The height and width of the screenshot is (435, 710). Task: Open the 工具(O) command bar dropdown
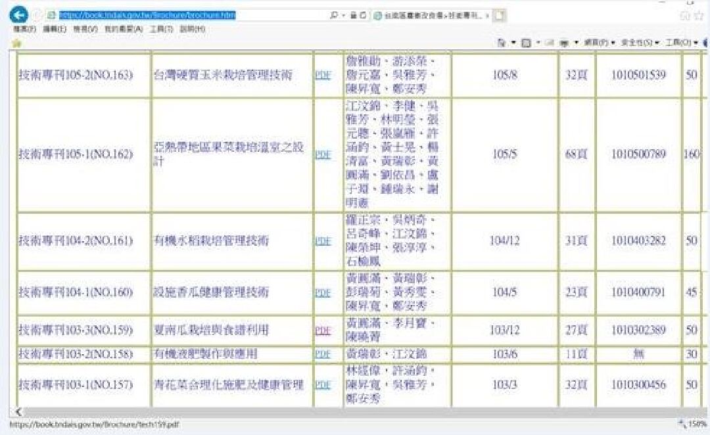point(680,43)
